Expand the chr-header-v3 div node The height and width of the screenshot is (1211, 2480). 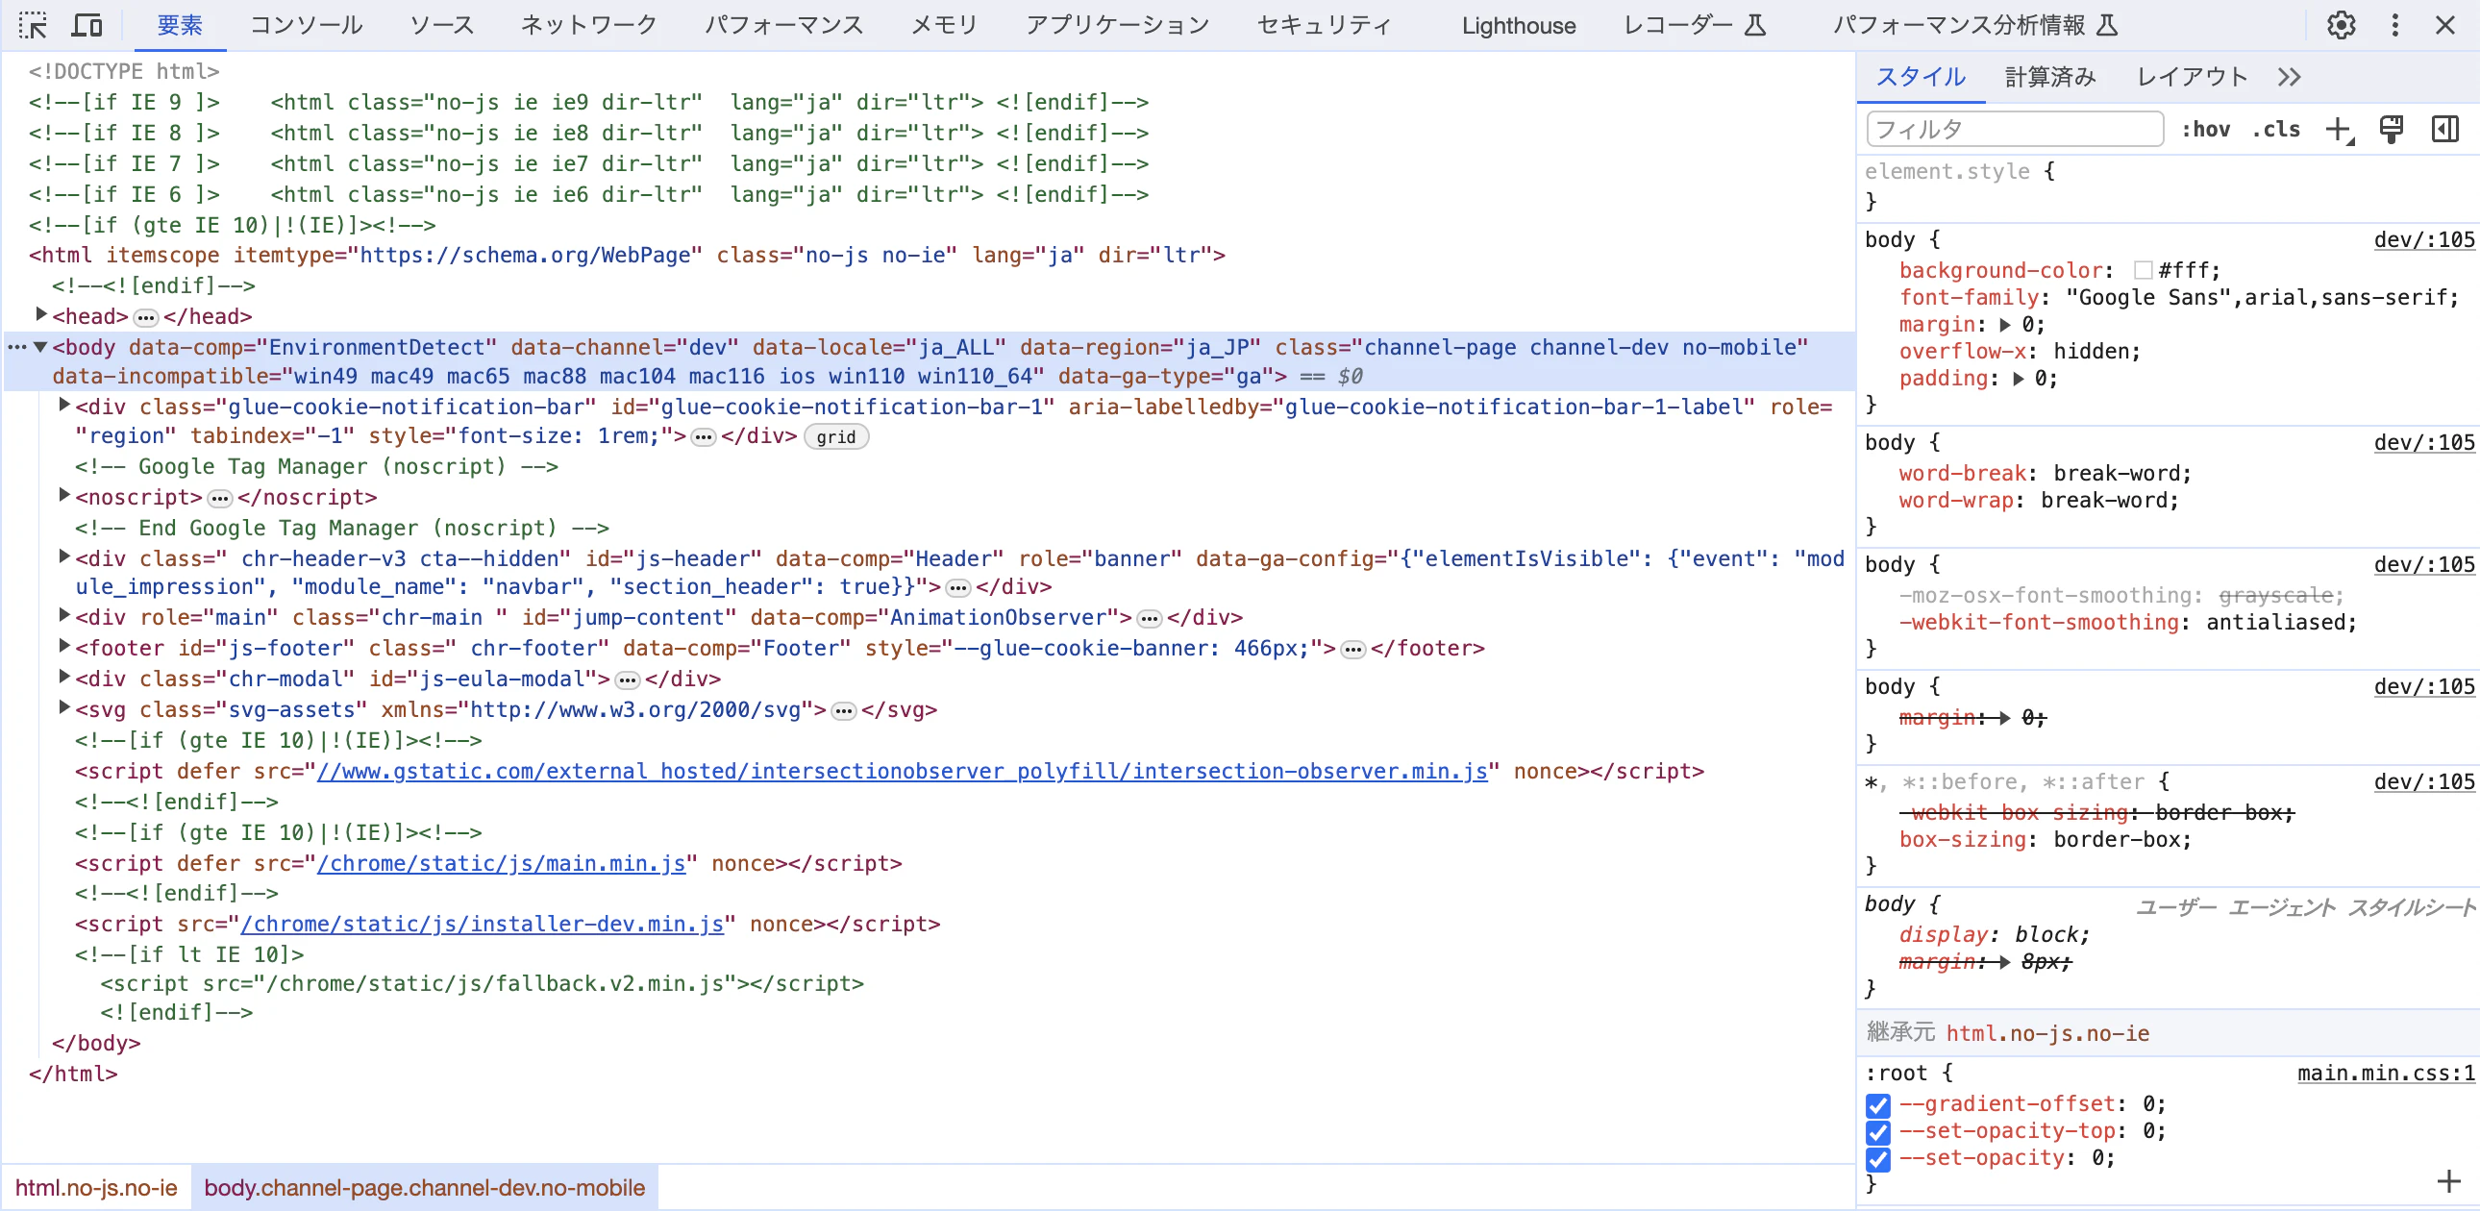[x=64, y=556]
